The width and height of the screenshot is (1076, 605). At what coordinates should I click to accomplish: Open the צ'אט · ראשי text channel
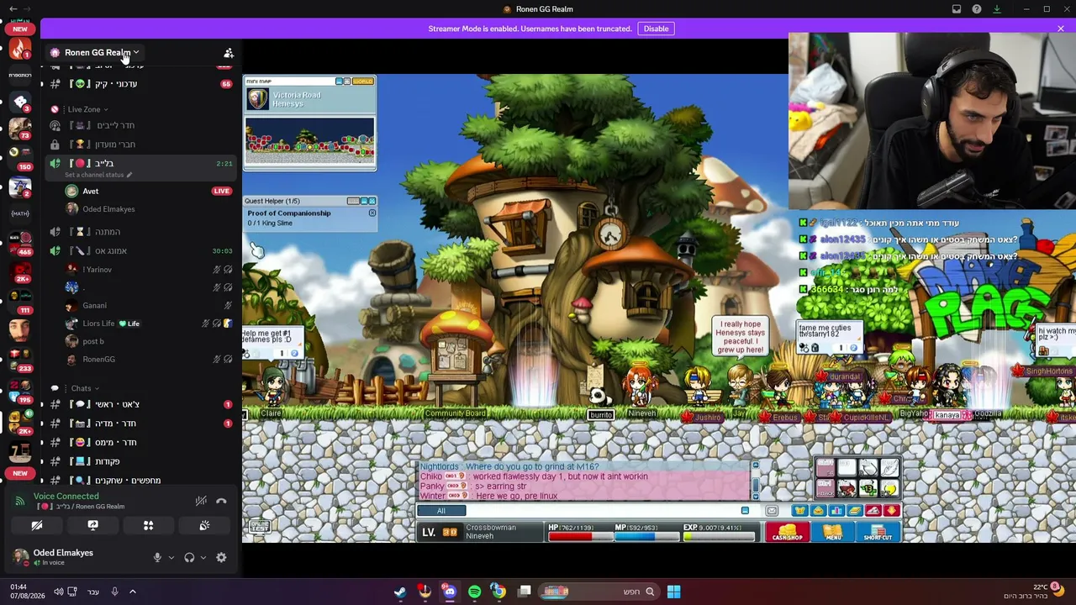coord(140,405)
